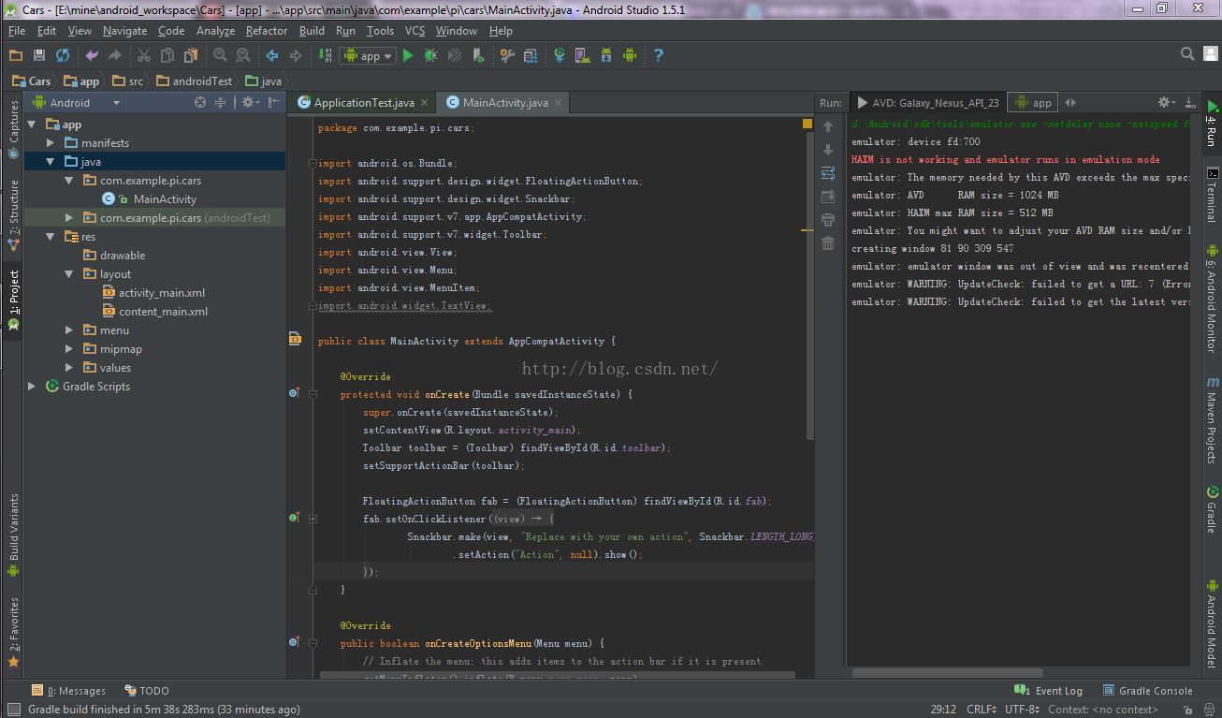
Task: Select the AVD: Galaxy_Nexus_API_23 run tab
Action: [x=927, y=103]
